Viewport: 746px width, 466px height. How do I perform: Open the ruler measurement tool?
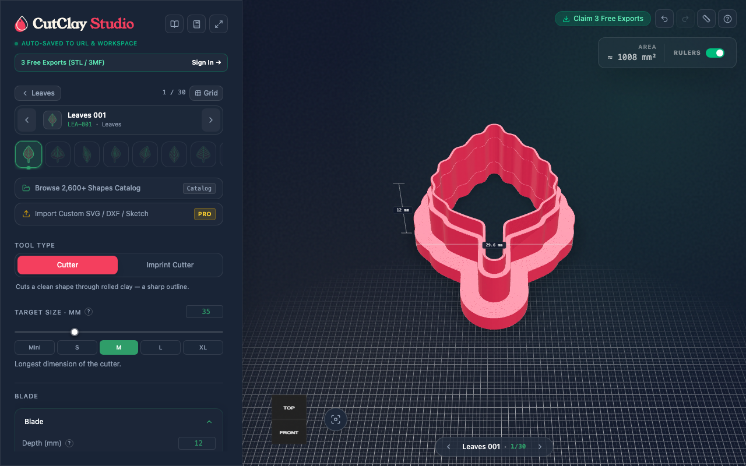coord(706,19)
